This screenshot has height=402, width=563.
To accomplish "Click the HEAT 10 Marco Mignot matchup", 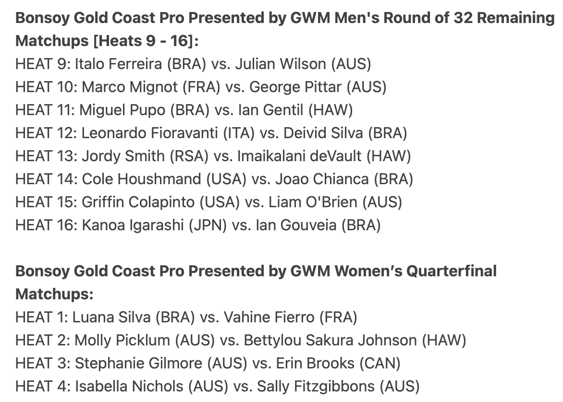I will pyautogui.click(x=201, y=87).
